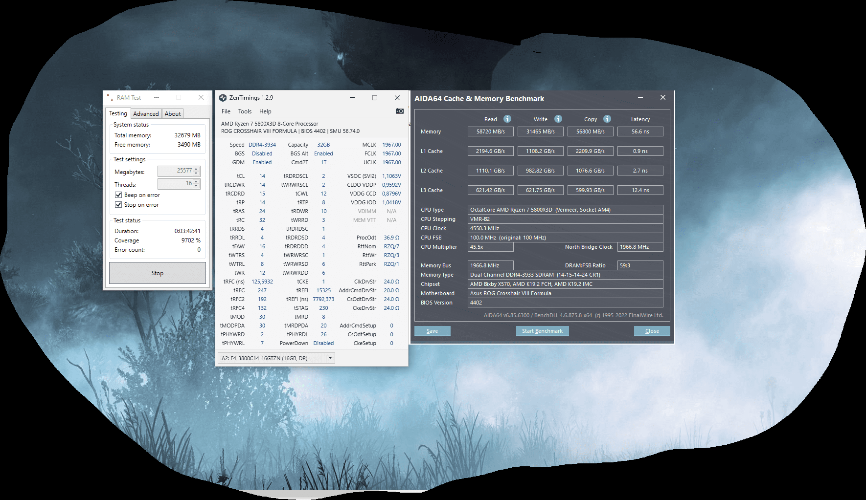
Task: Open the Tools menu in ZenTimings
Action: (x=245, y=111)
